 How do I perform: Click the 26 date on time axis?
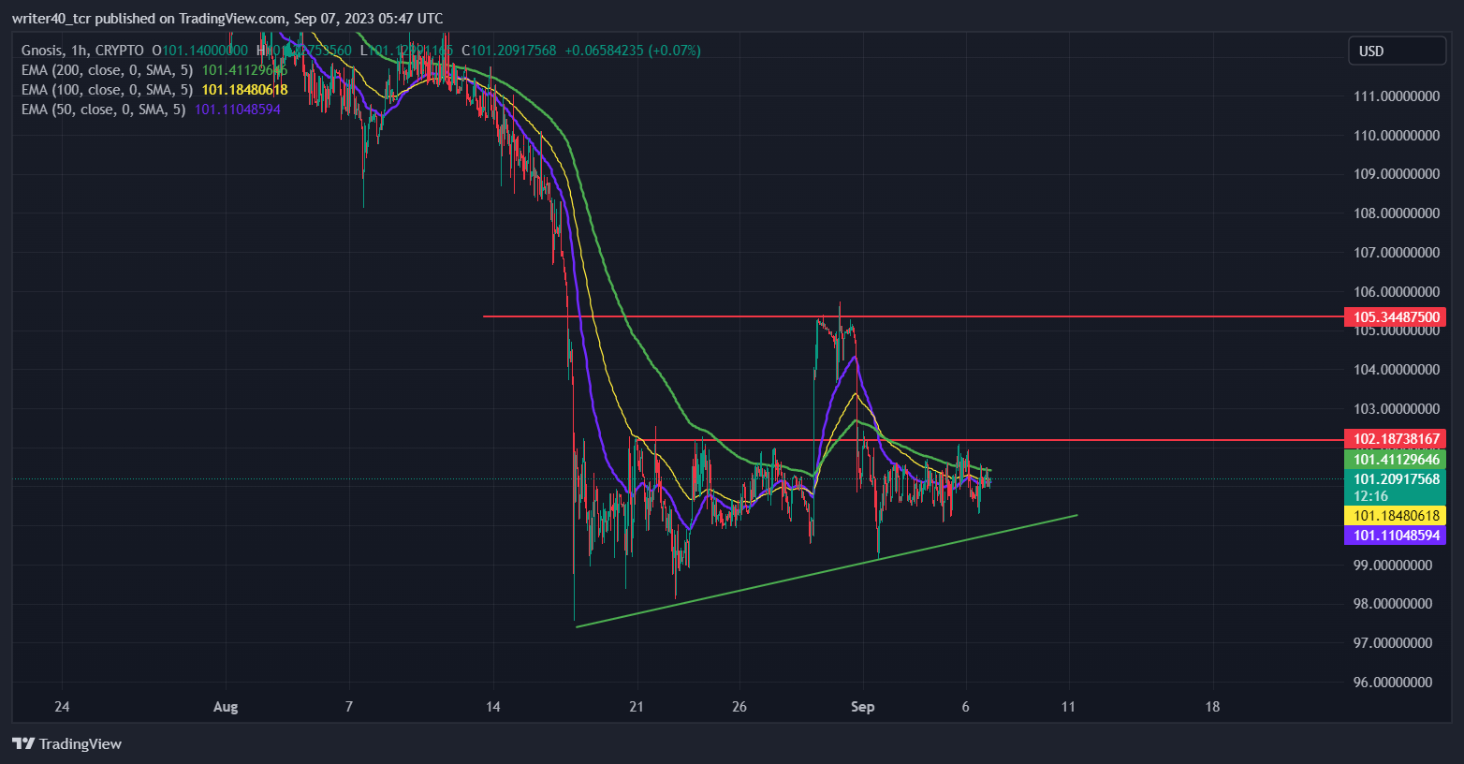click(x=739, y=707)
